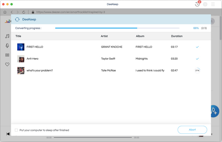This screenshot has height=142, width=222.
Task: Select the Anti-Hero track title
Action: pyautogui.click(x=32, y=58)
